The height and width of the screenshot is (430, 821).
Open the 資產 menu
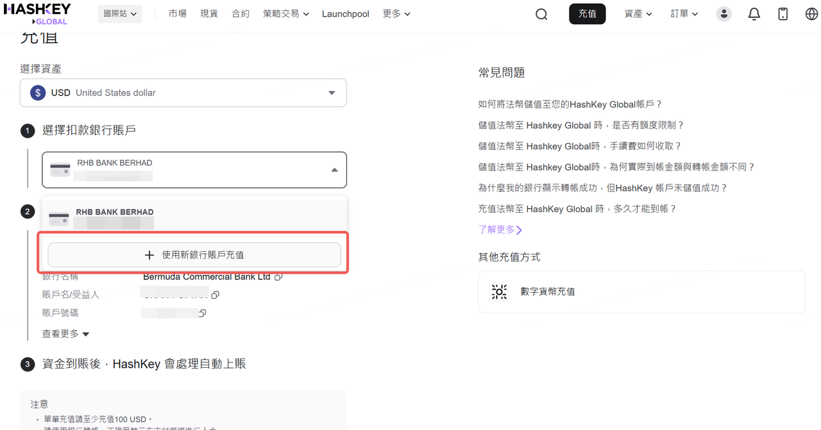pyautogui.click(x=638, y=13)
